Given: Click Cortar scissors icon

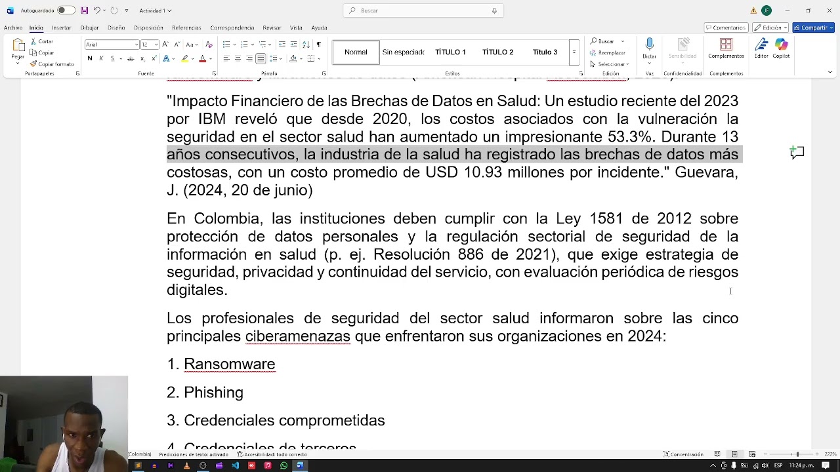Looking at the screenshot, I should coord(33,41).
